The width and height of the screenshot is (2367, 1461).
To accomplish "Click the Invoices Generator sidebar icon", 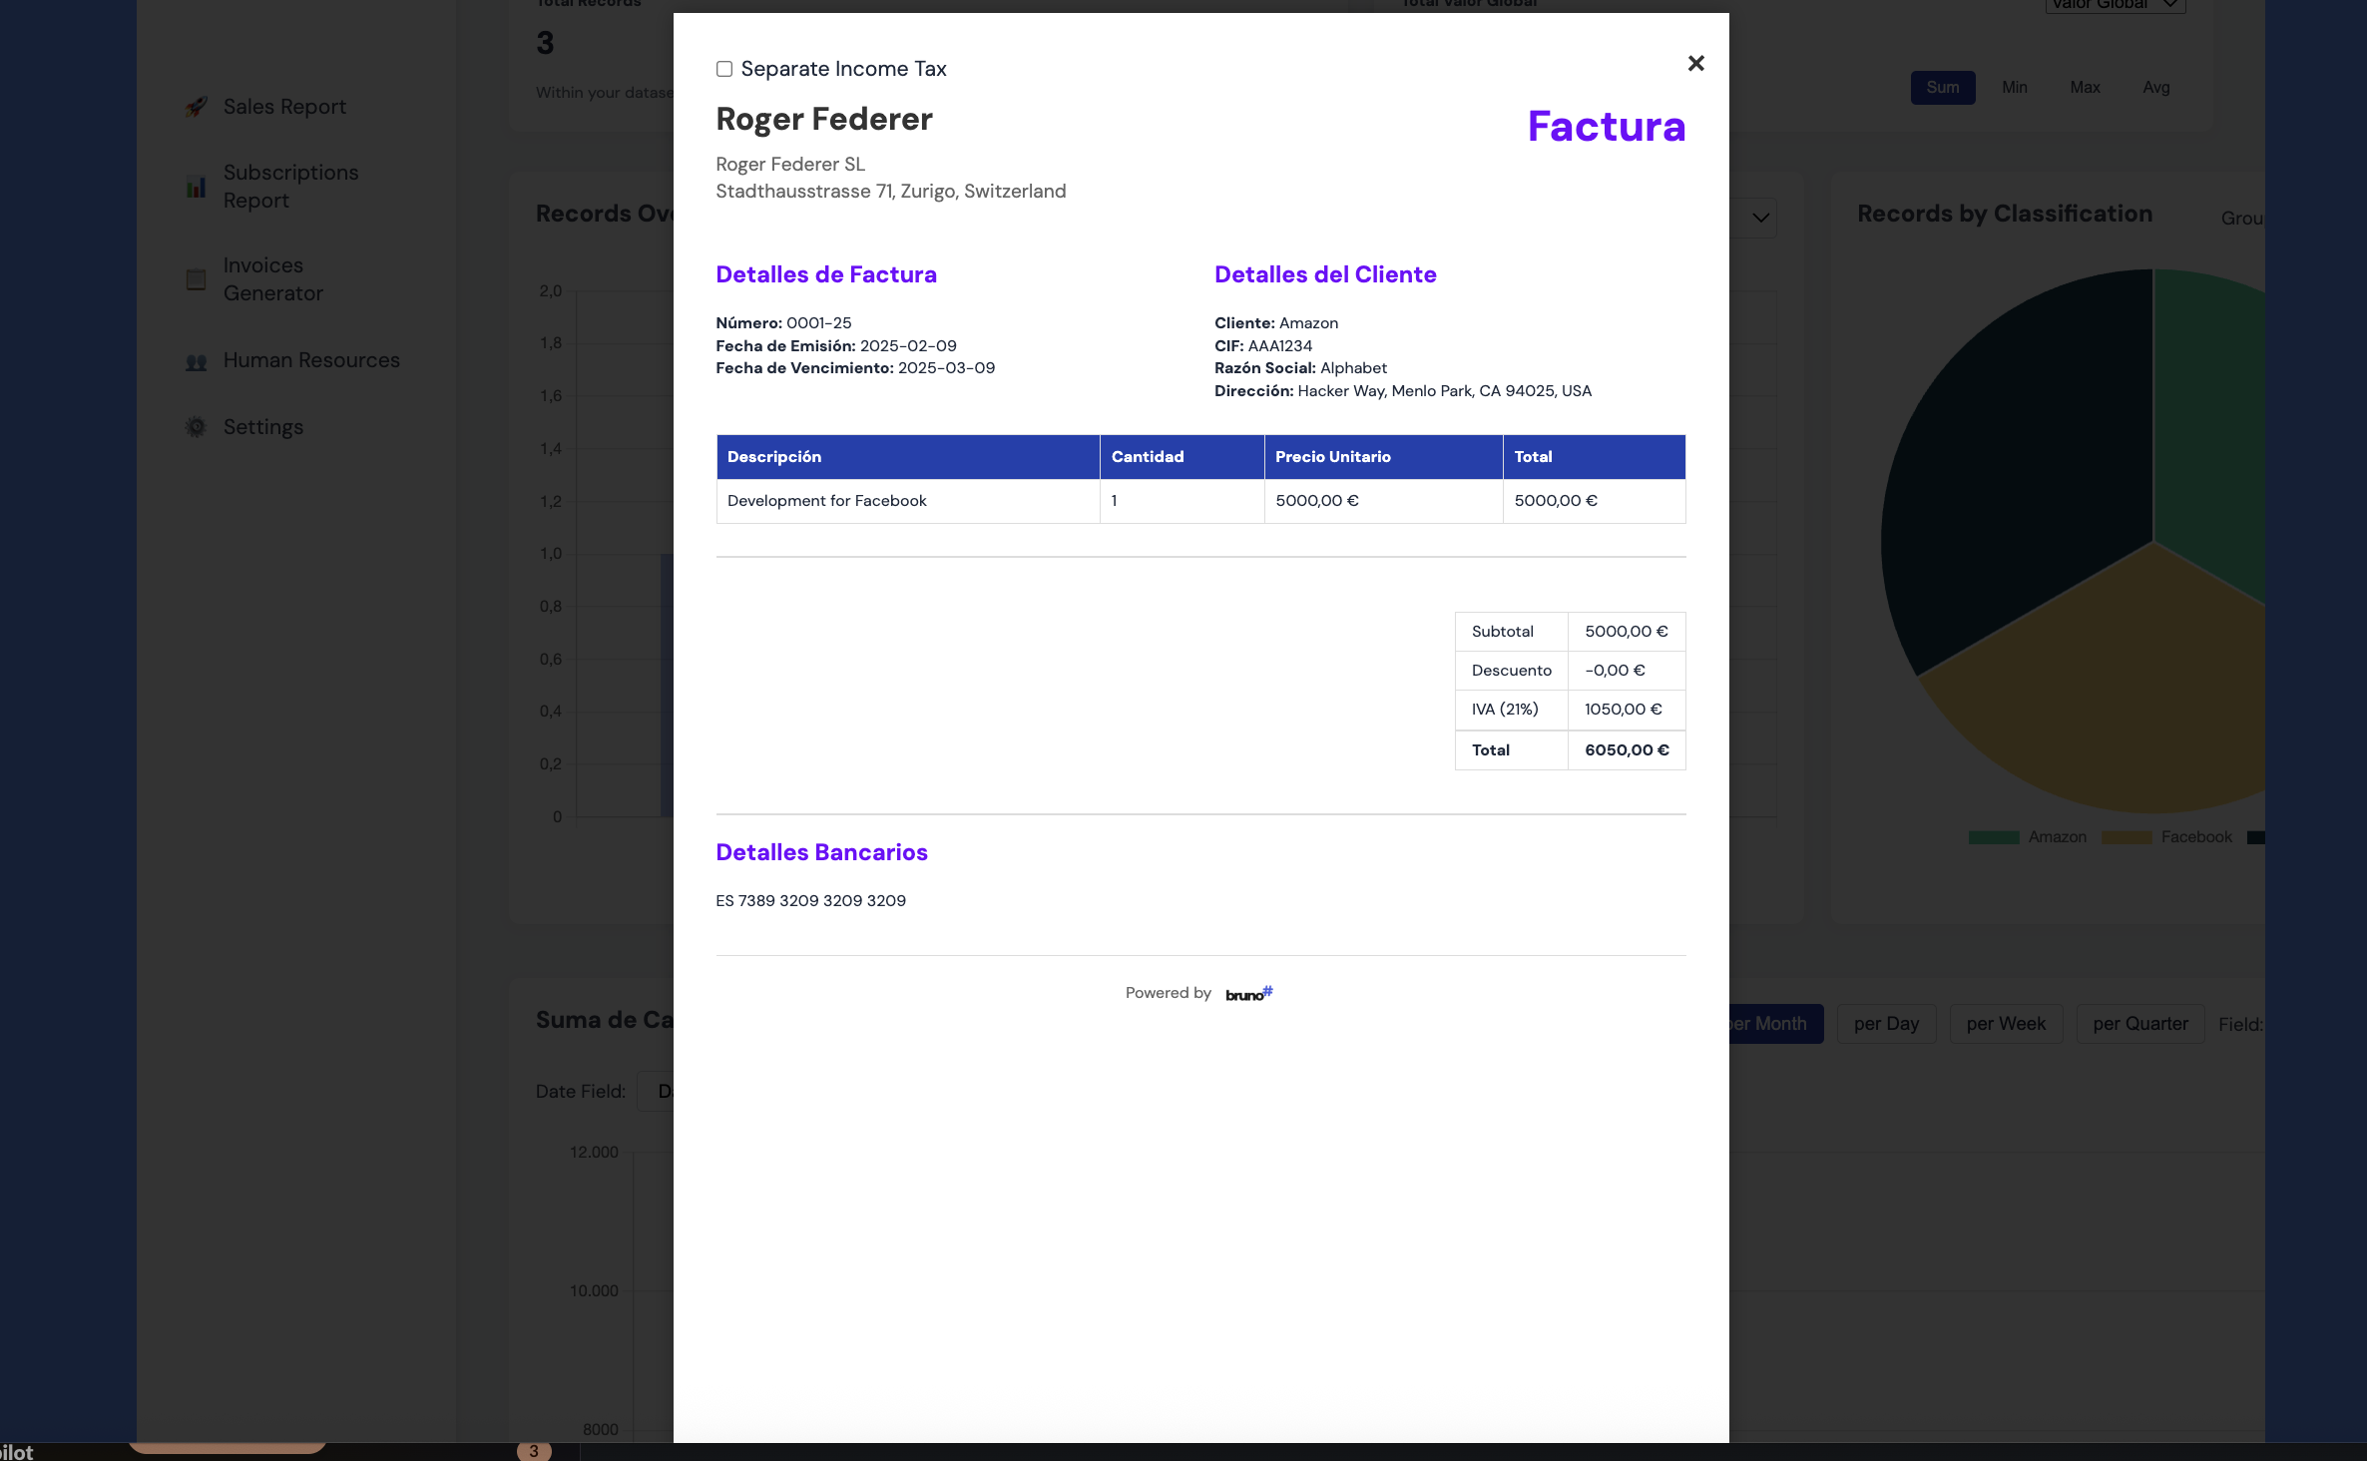I will (x=197, y=279).
